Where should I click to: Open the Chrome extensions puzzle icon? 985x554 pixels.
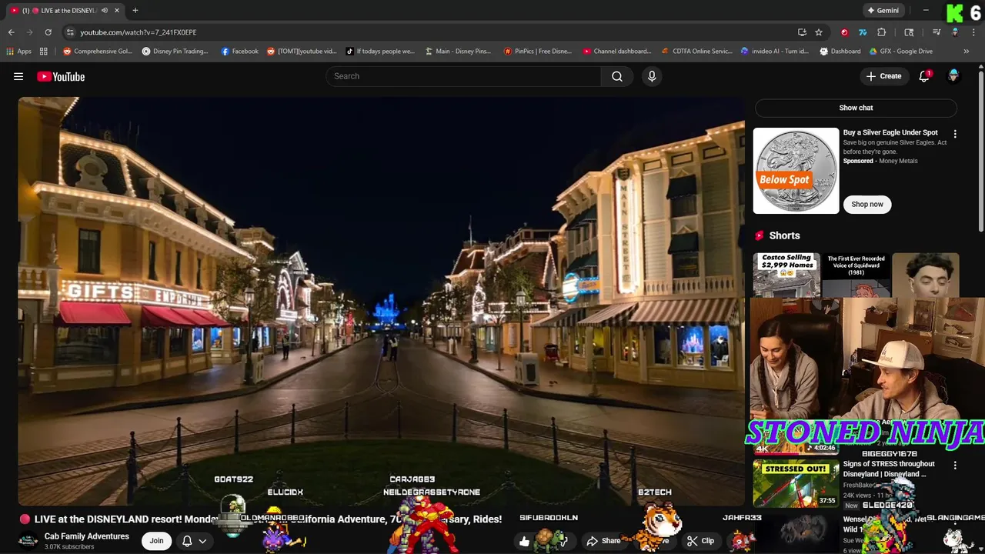tap(882, 32)
